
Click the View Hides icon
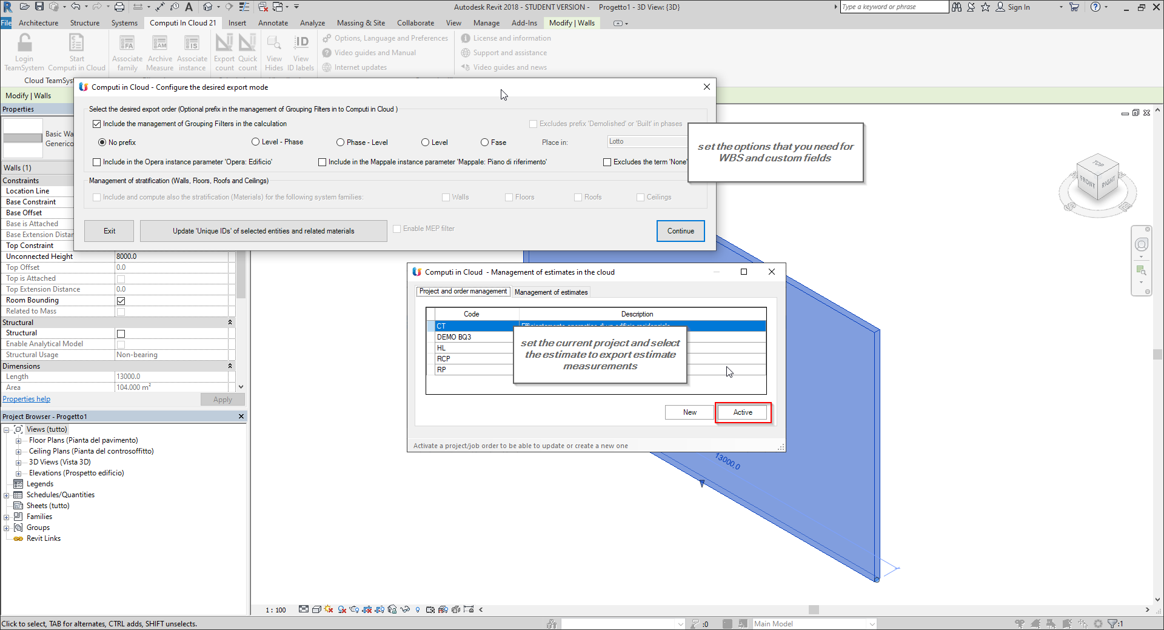click(x=274, y=44)
